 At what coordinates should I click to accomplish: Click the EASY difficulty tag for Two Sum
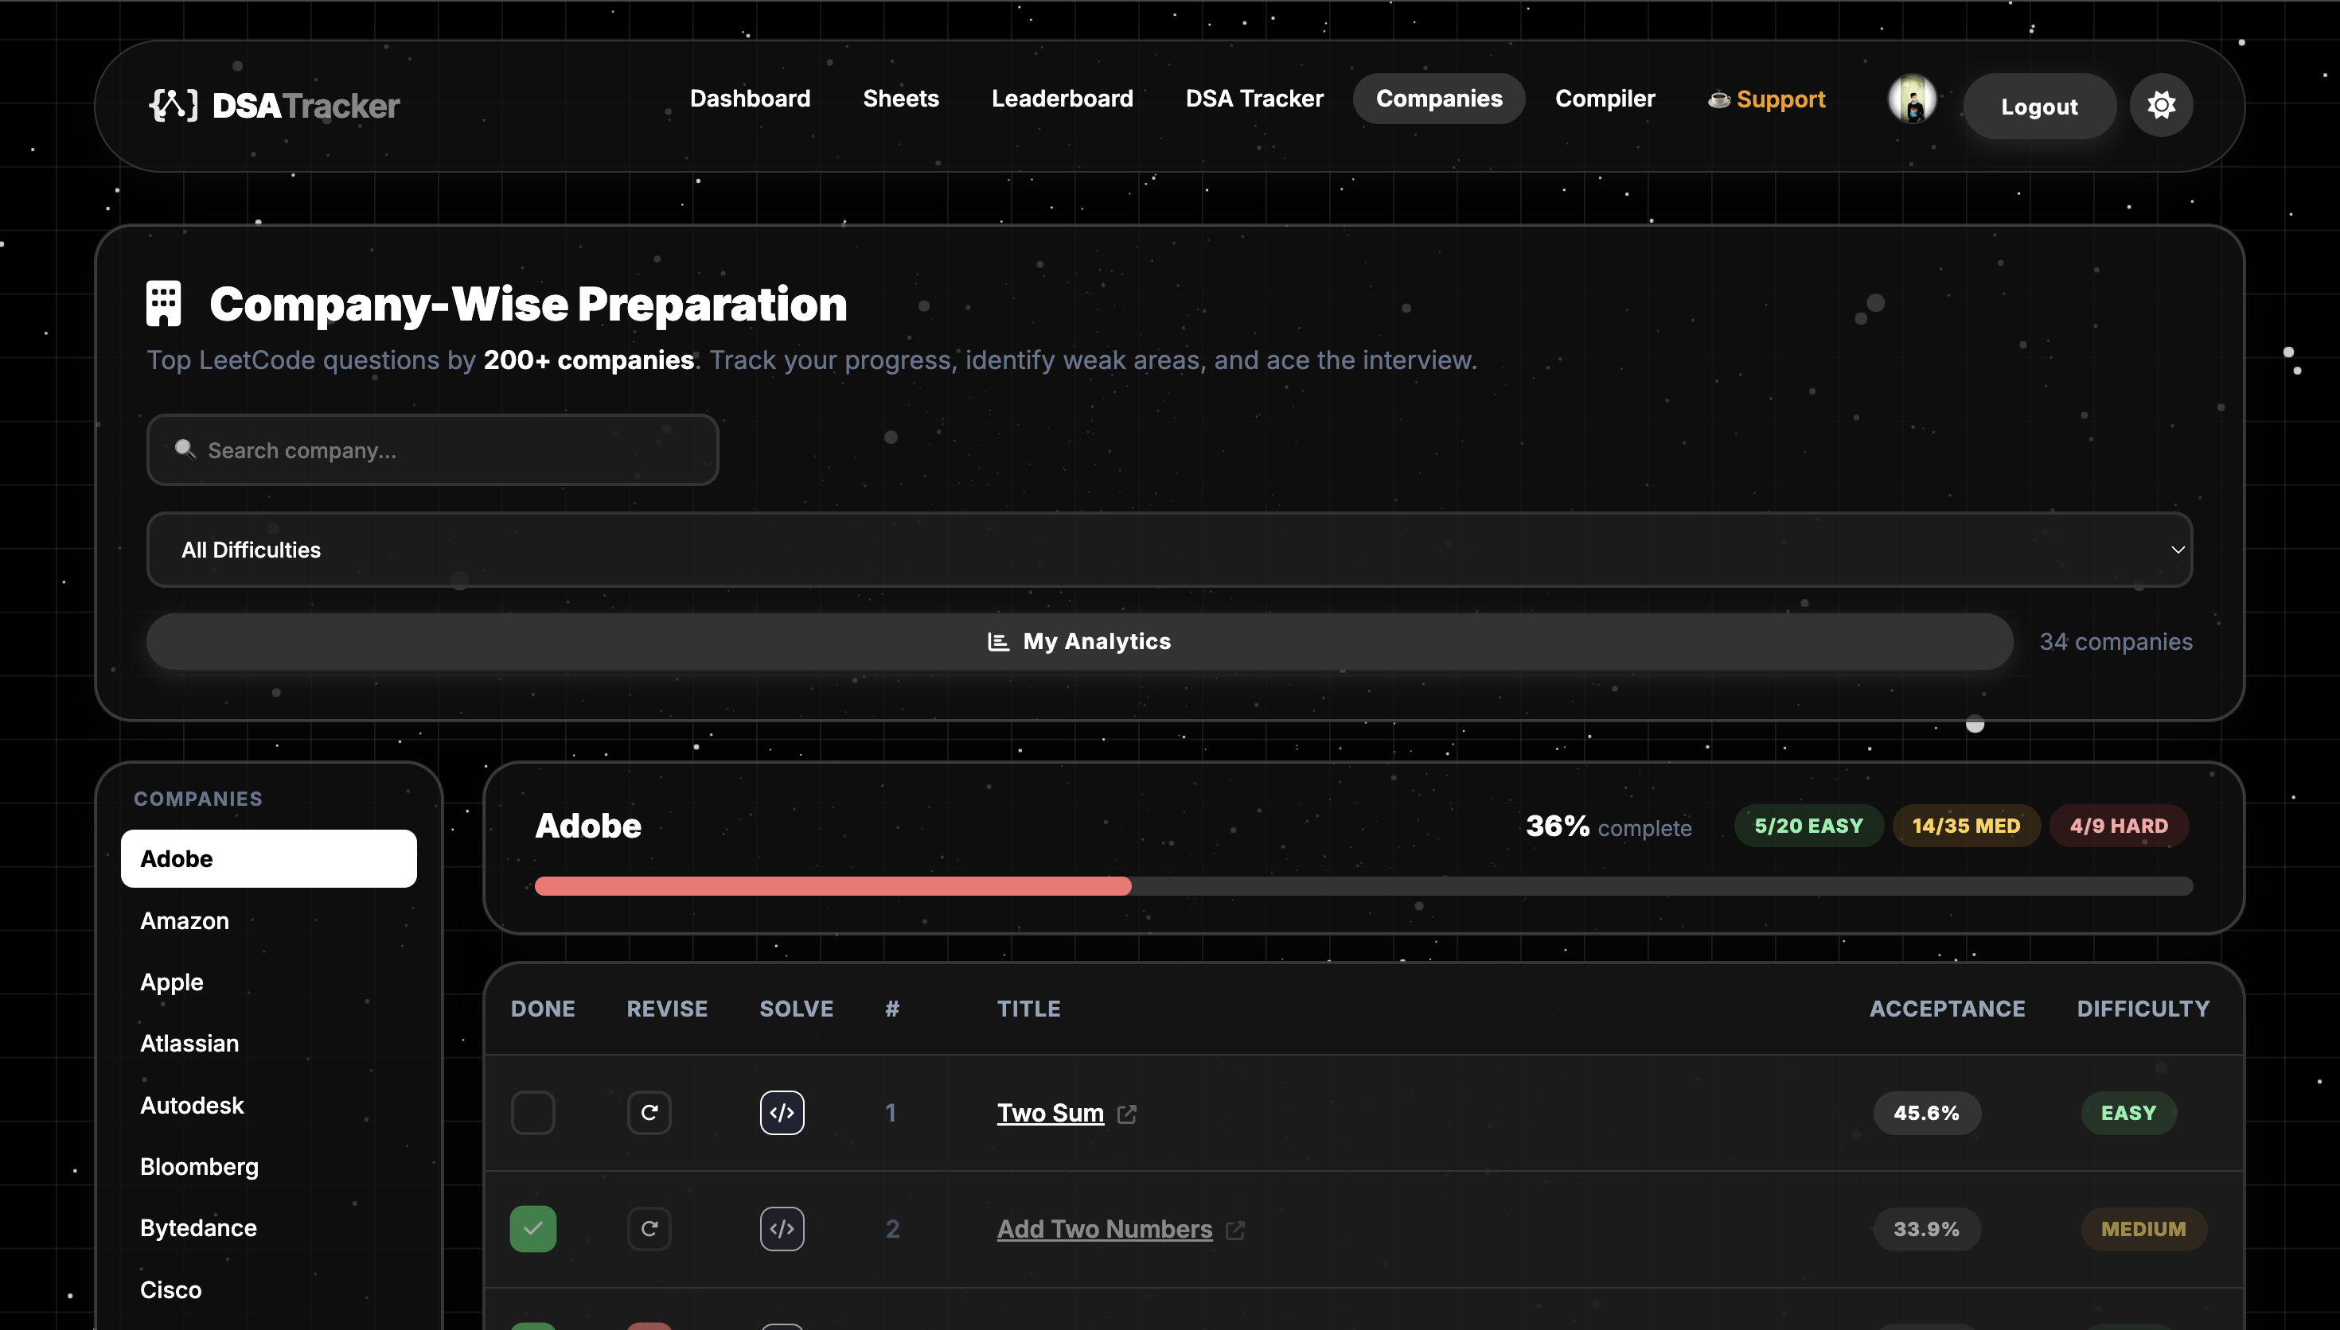[2128, 1113]
